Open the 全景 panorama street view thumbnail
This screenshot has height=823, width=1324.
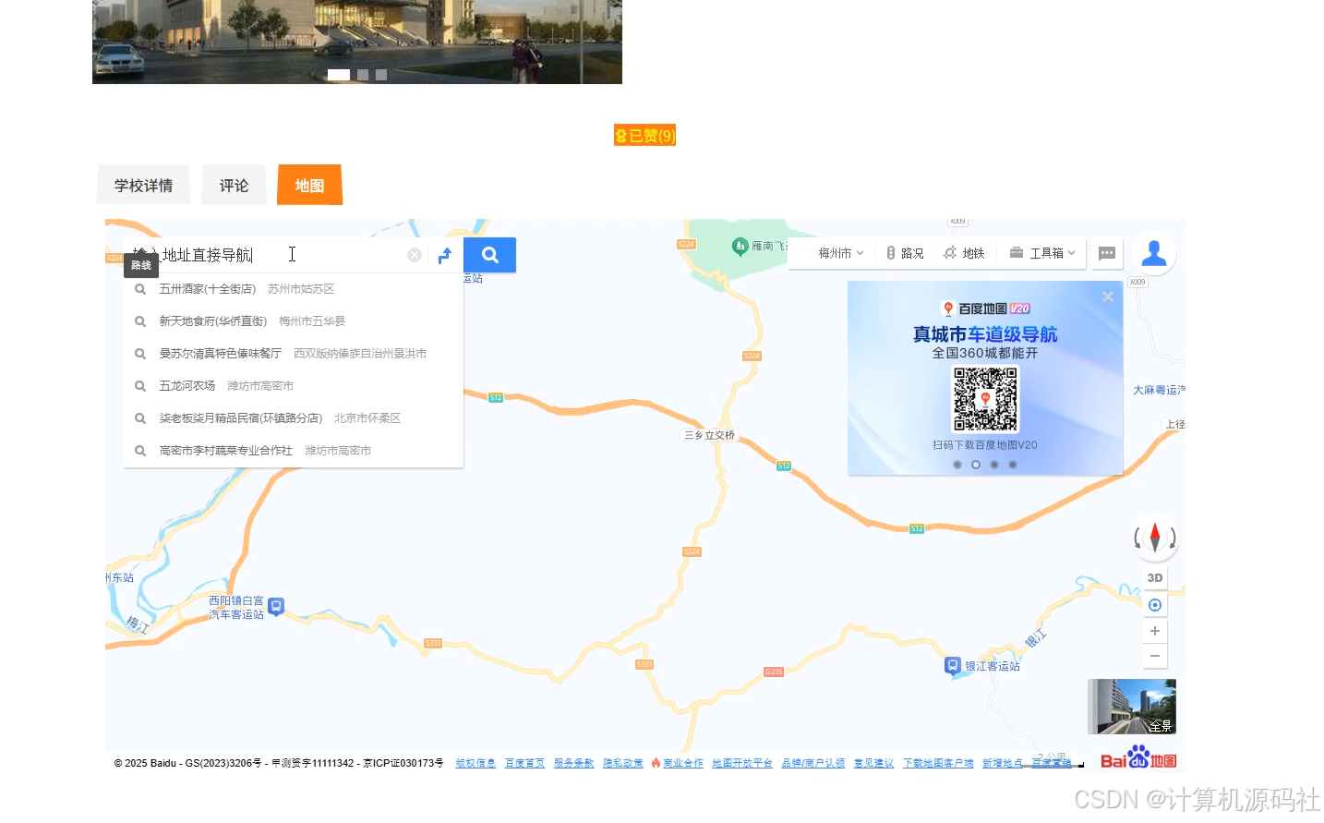pos(1132,706)
